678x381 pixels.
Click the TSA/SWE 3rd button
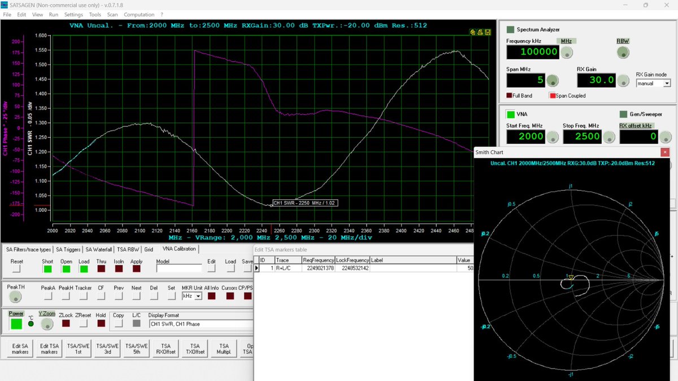tap(107, 349)
